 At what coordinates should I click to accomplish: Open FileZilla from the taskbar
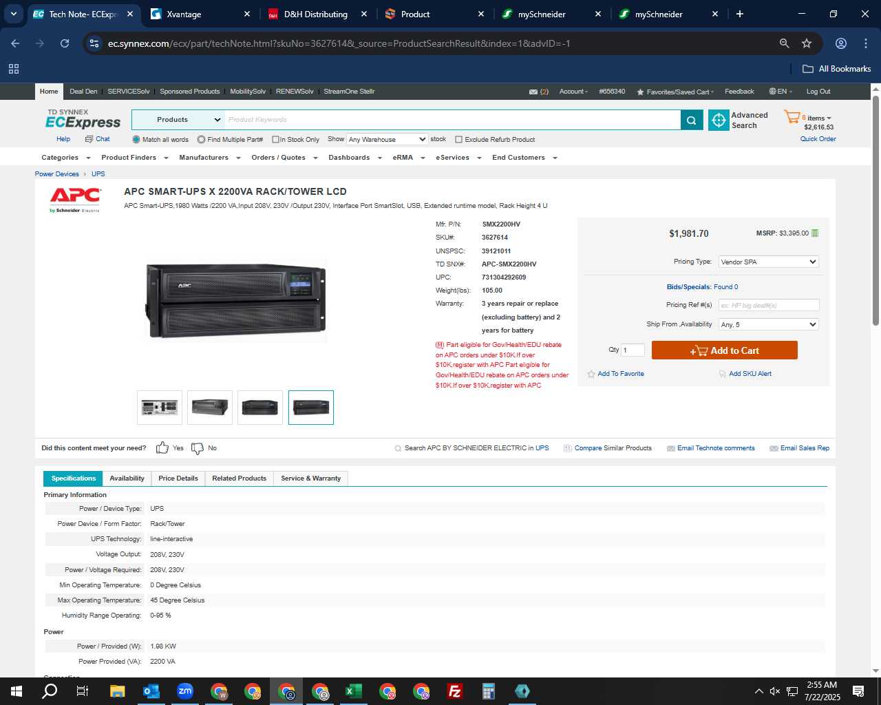pyautogui.click(x=455, y=691)
